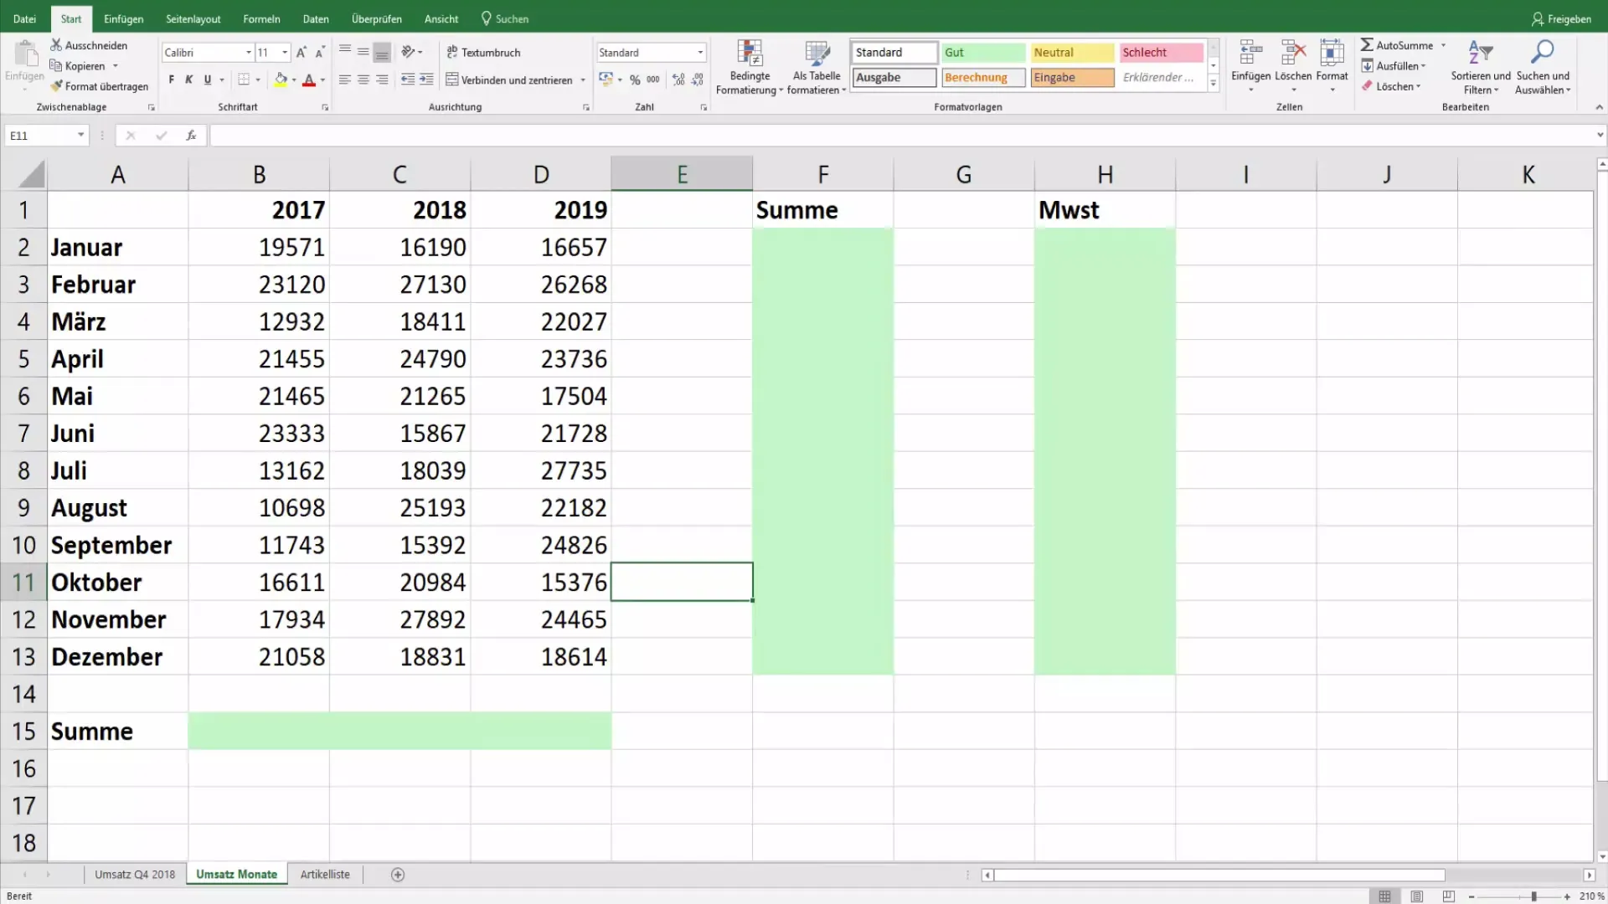Add a new sheet with plus icon
This screenshot has width=1608, height=904.
[398, 875]
